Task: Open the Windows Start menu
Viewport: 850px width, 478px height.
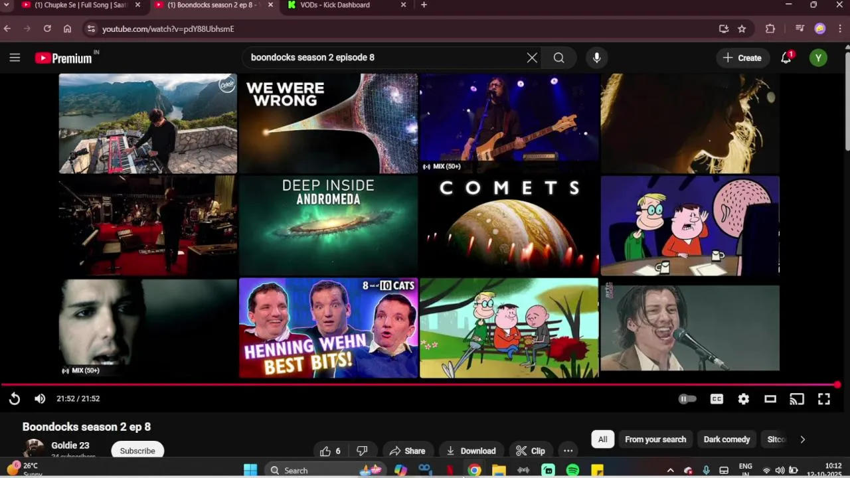Action: (x=250, y=470)
